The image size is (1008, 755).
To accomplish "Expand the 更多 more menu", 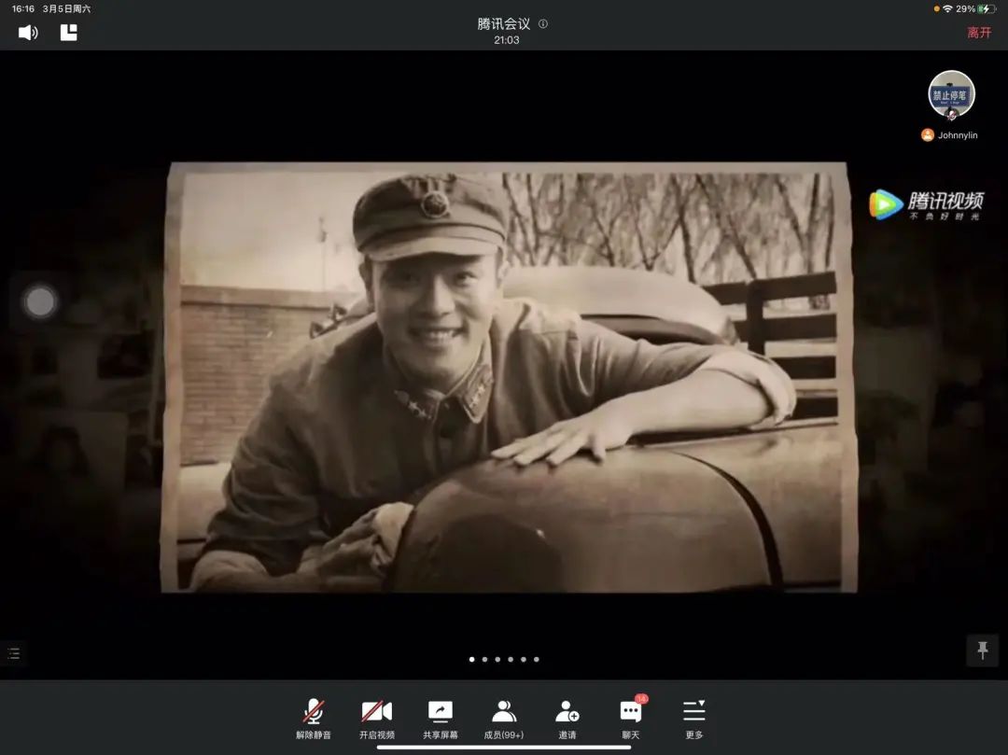I will point(694,719).
